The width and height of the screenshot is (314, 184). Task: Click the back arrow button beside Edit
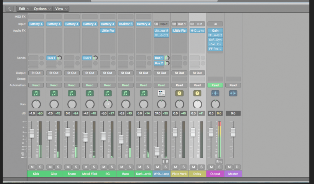click(9, 9)
